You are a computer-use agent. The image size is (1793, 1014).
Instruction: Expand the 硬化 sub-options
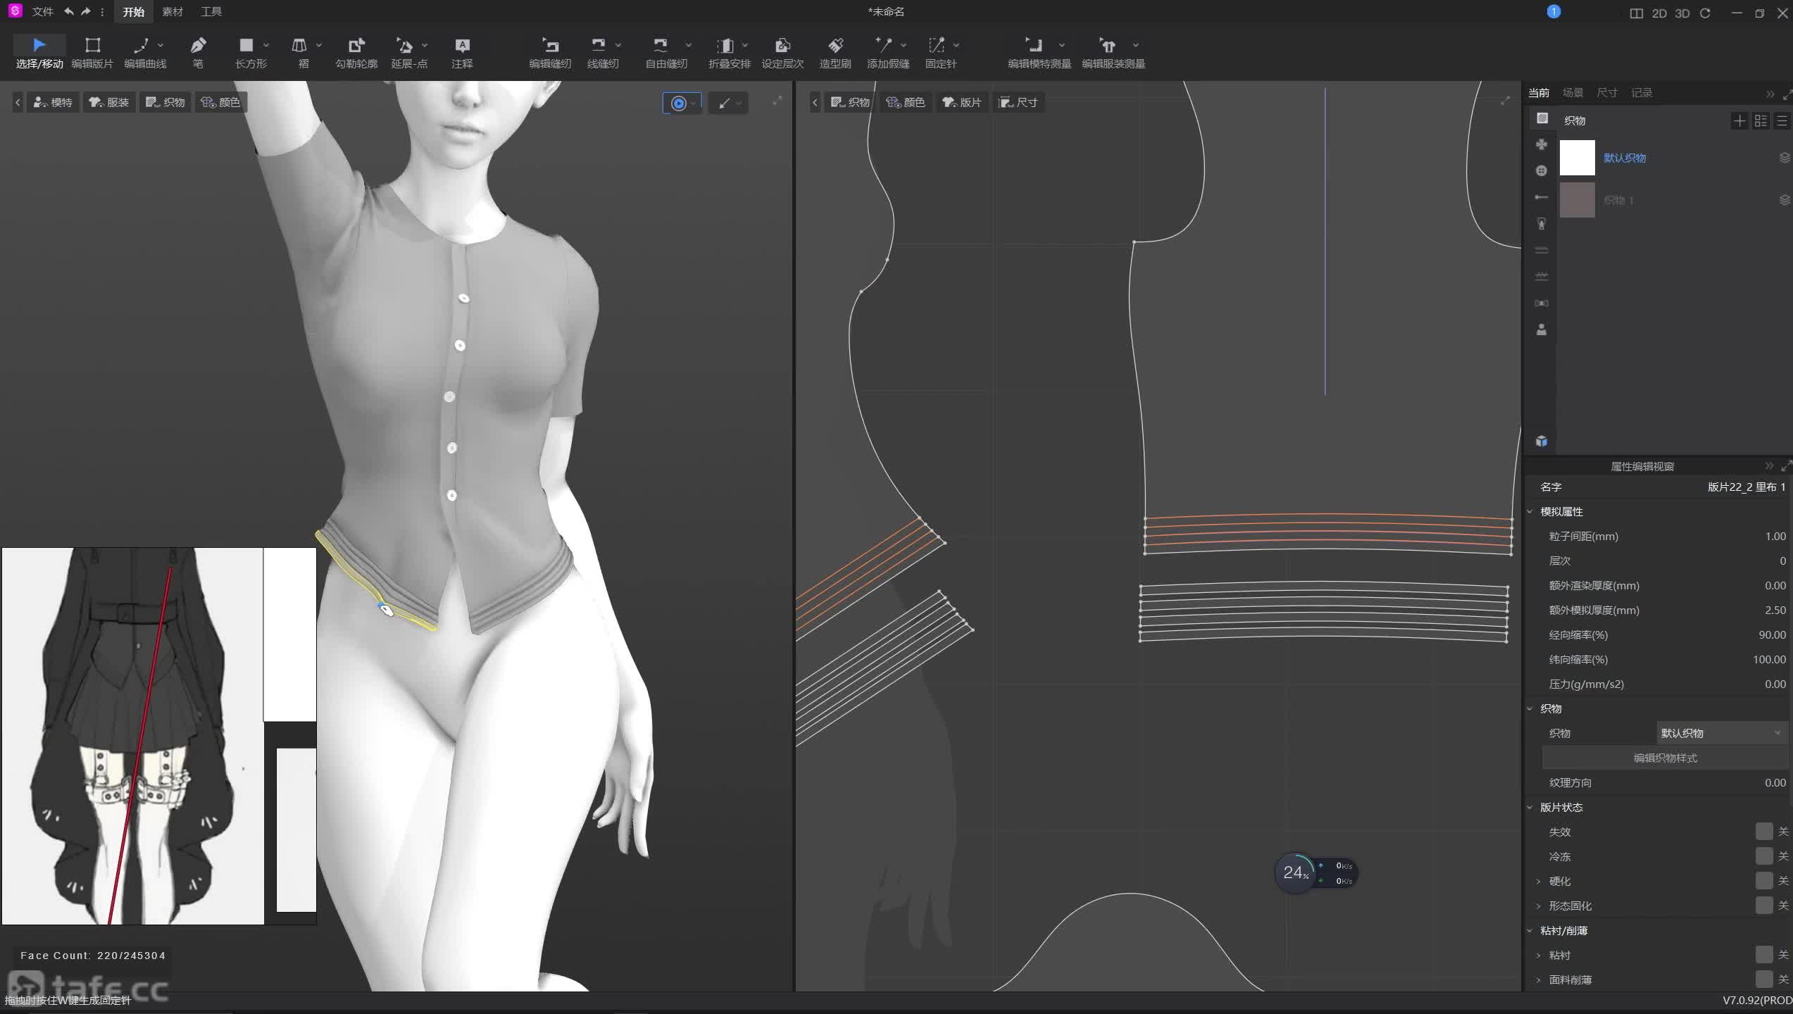pyautogui.click(x=1538, y=882)
